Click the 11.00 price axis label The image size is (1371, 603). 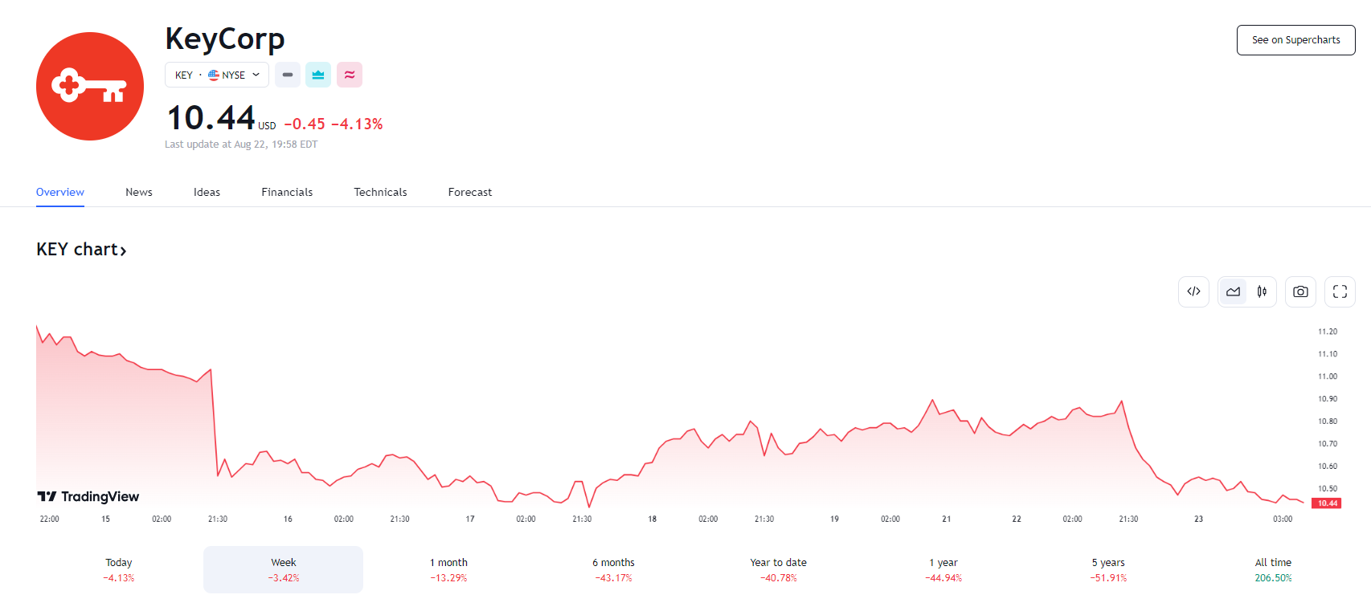click(1328, 377)
